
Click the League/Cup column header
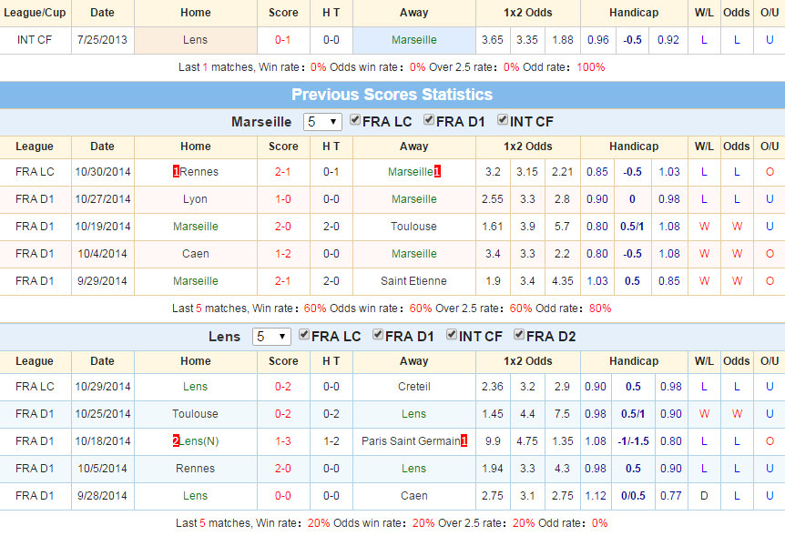click(x=35, y=13)
